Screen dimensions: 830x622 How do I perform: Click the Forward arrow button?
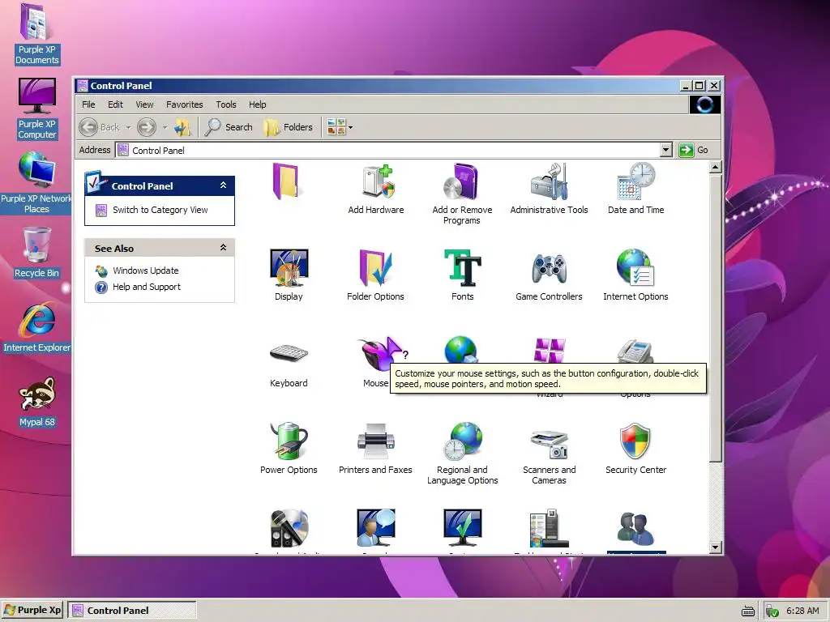pos(147,127)
